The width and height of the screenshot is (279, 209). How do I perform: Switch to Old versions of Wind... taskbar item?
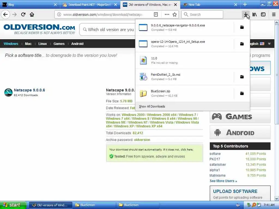(51, 205)
